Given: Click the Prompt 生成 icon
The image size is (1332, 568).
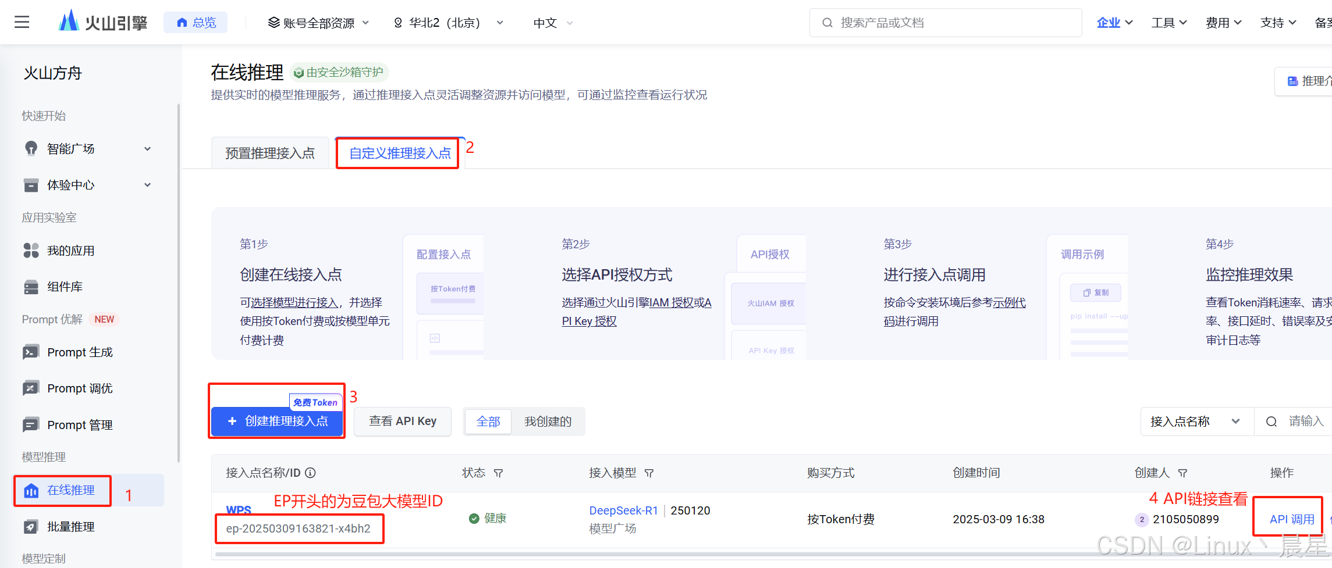Looking at the screenshot, I should 31,352.
